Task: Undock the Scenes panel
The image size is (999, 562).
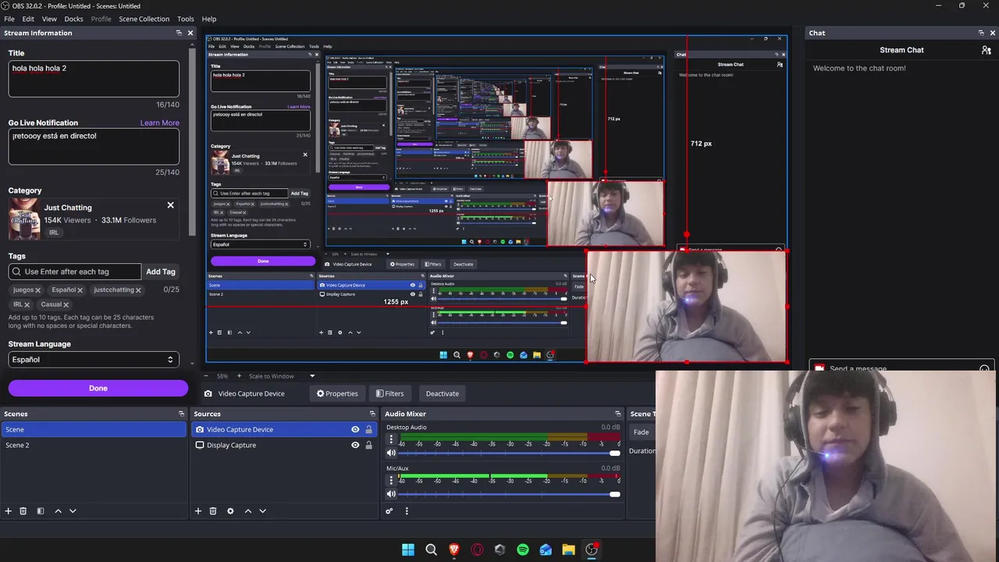Action: [182, 414]
